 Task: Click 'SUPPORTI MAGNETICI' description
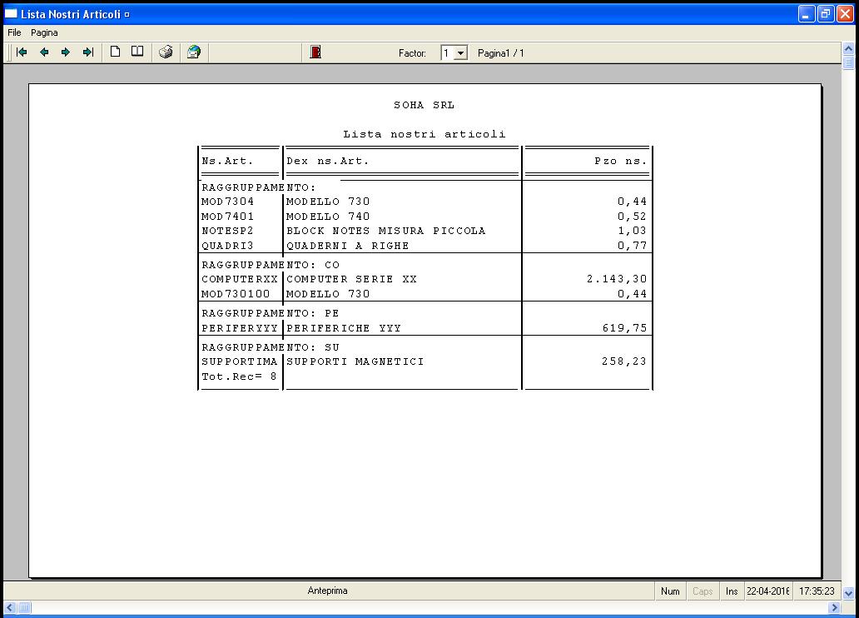pos(355,361)
